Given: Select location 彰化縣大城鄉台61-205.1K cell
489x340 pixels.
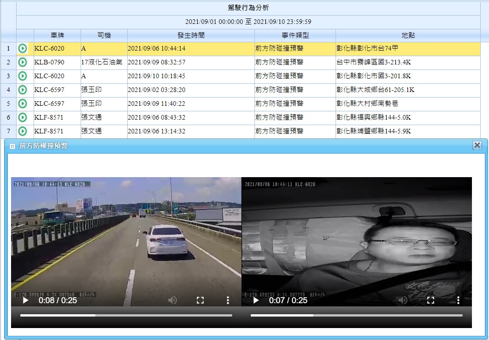Looking at the screenshot, I should tap(408, 90).
